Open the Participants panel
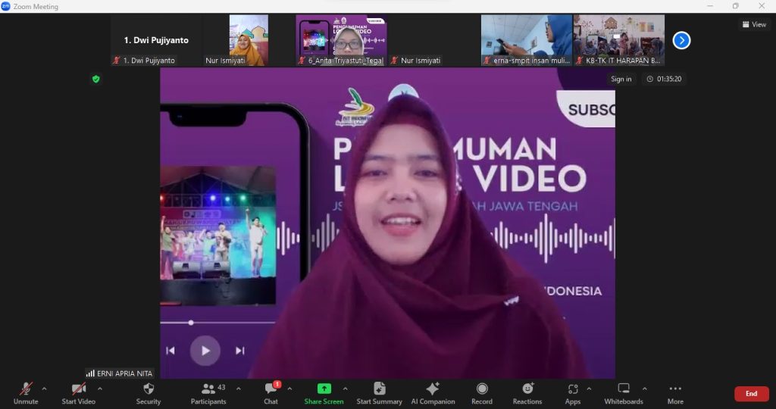 (208, 389)
